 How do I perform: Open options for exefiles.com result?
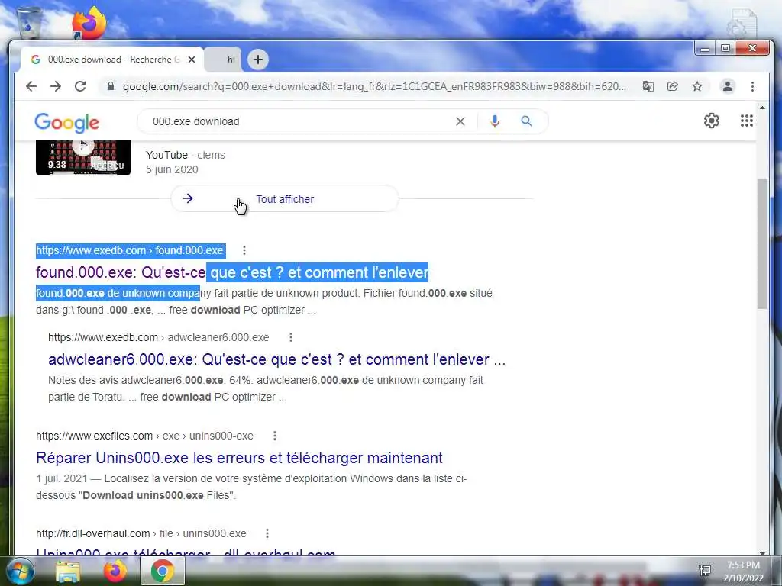[x=275, y=436]
